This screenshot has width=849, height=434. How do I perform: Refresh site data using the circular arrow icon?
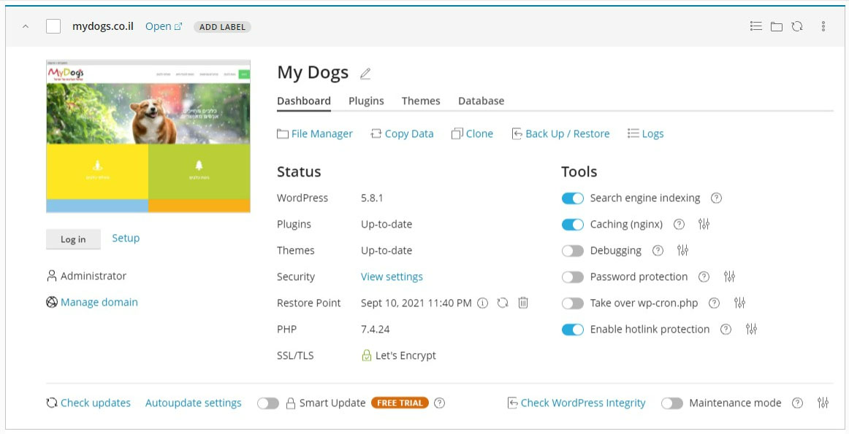click(x=797, y=26)
